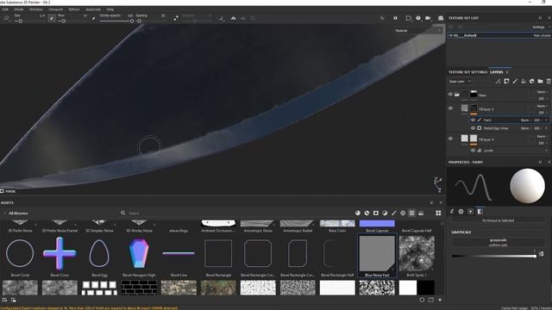
Task: Toggle the MASK checkbox under the viewport
Action: (2, 191)
